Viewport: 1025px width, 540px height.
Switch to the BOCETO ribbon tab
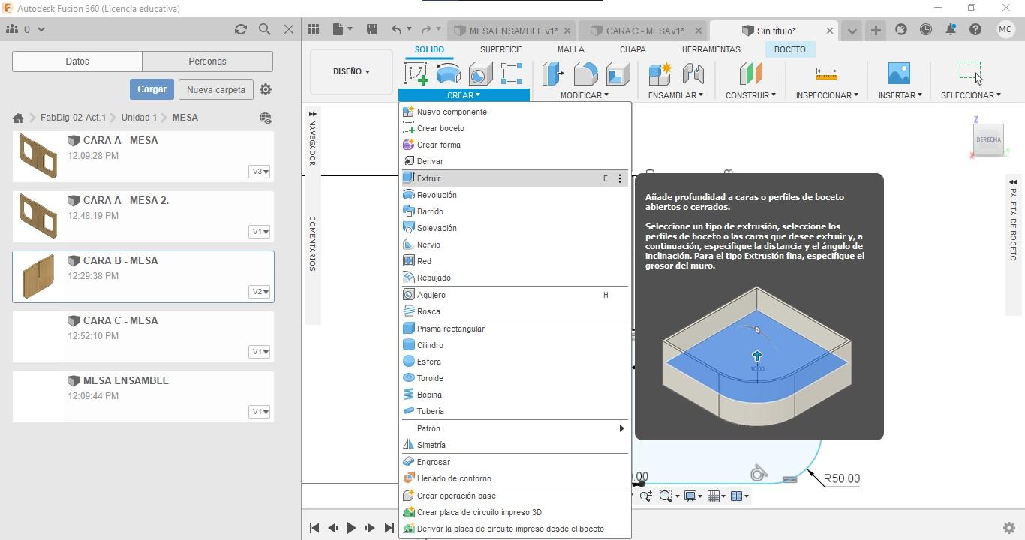pos(790,49)
